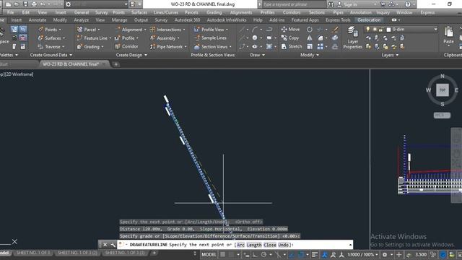Toggle lineweight display in status bar
The width and height of the screenshot is (462, 260).
coord(315,254)
